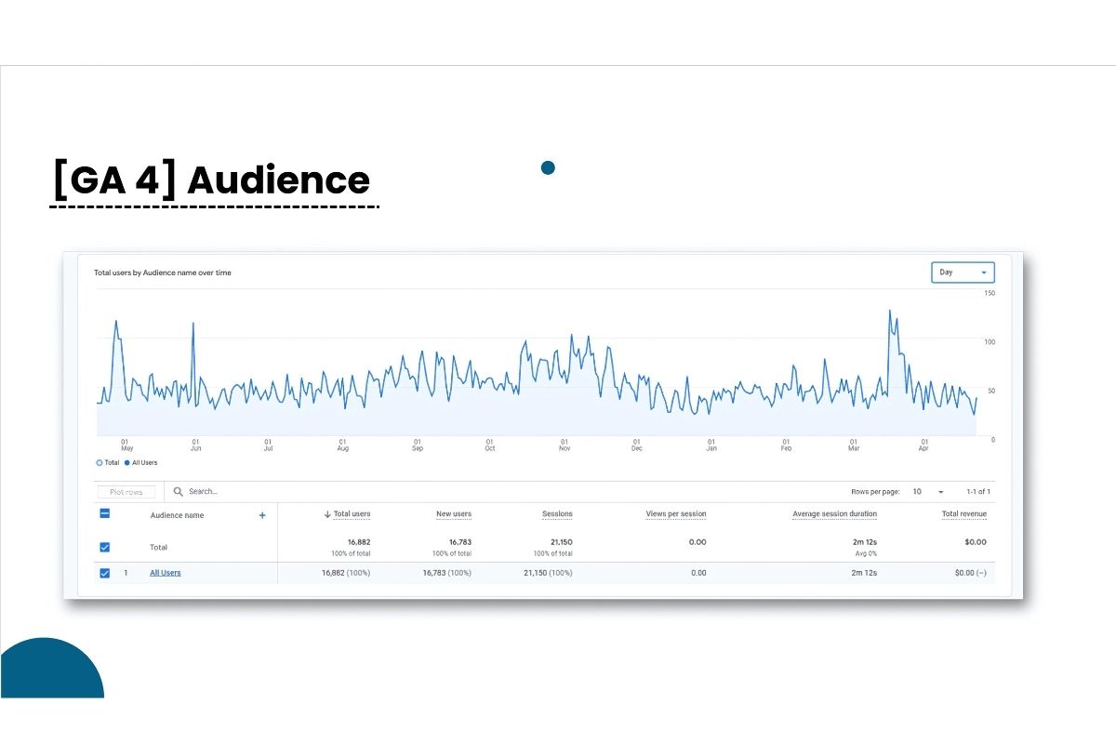Click the 01 Apr date label on chart axis
Viewport: 1116px width, 744px height.
click(x=924, y=445)
